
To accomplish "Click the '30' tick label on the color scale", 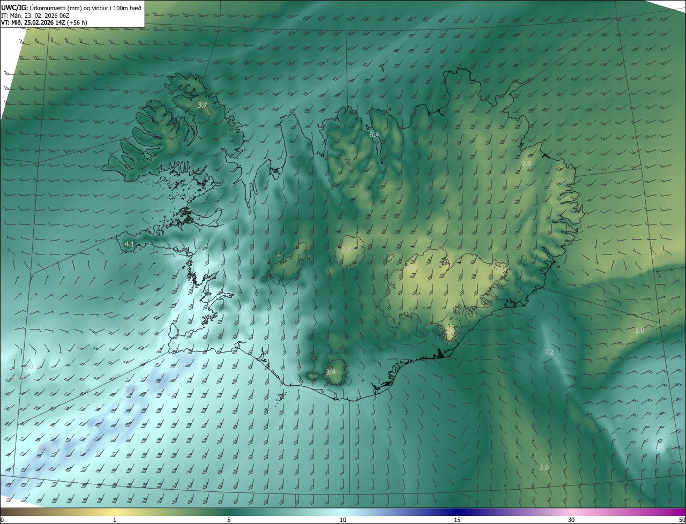I will pyautogui.click(x=571, y=520).
